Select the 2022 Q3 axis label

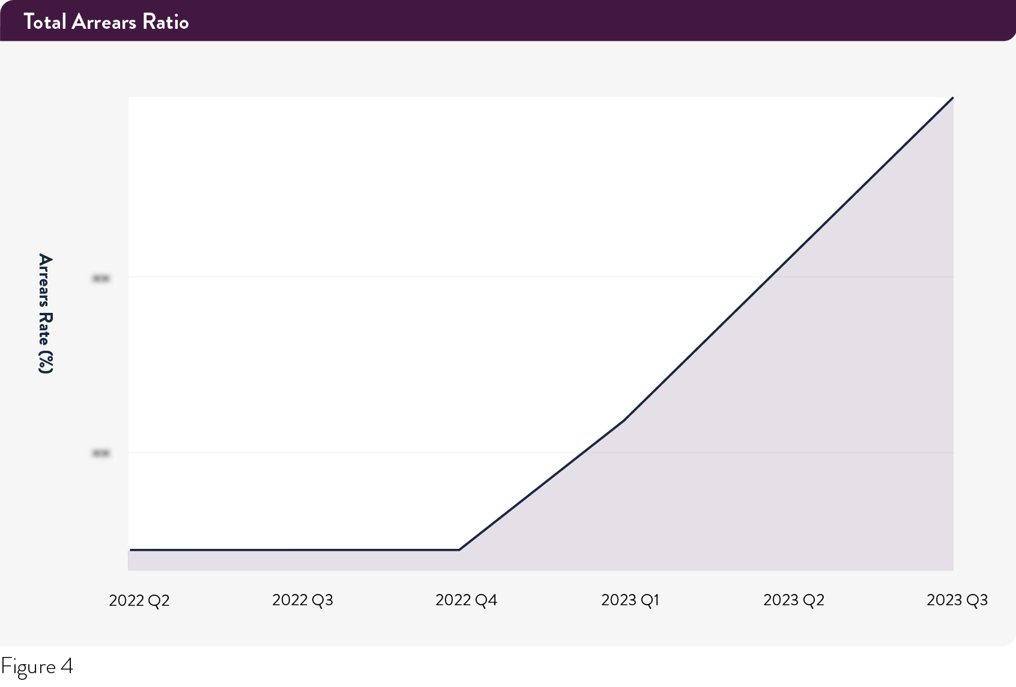click(x=304, y=599)
